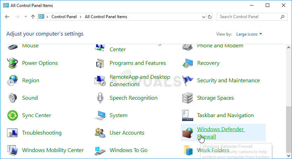The image size is (292, 159).
Task: Expand the recent locations arrow beside Forward
Action: tap(26, 17)
